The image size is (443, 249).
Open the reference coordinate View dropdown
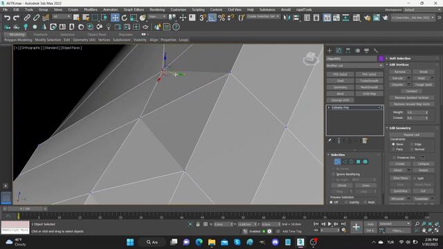[x=157, y=17]
